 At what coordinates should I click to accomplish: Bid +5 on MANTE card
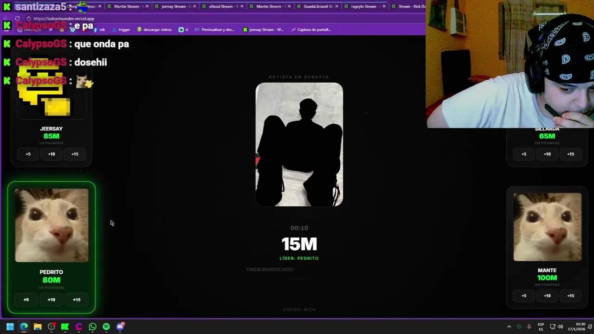tap(524, 295)
